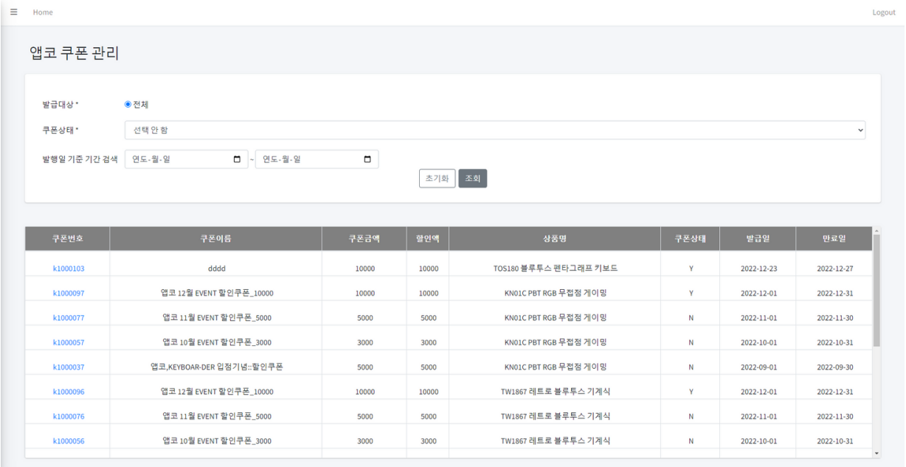Click the 만료일 column header
Viewport: 906px width, 467px height.
833,238
